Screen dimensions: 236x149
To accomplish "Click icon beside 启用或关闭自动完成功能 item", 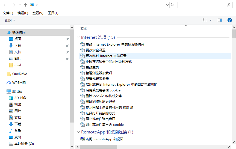I will [82, 84].
